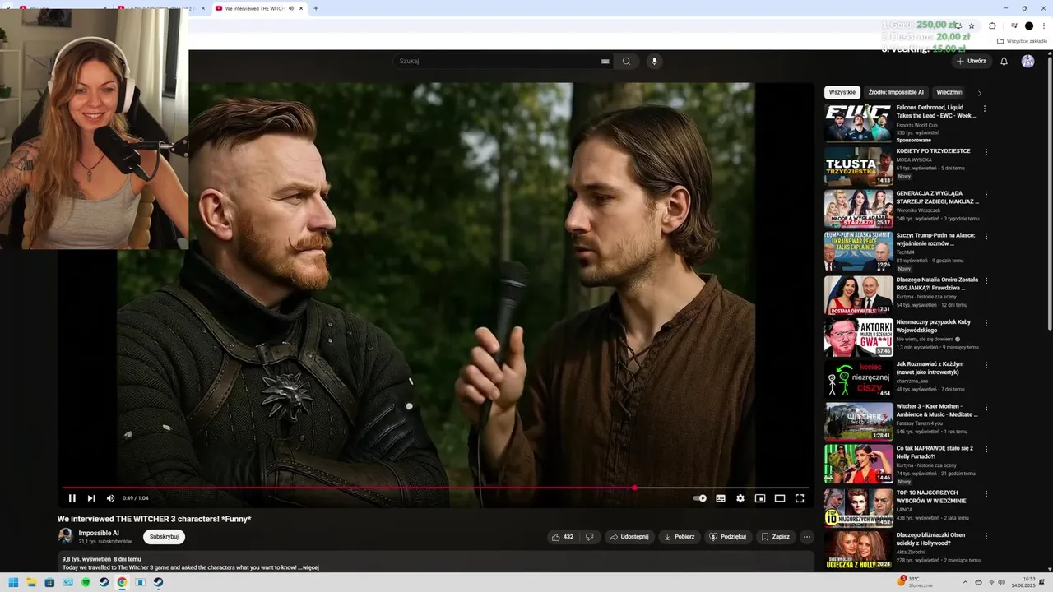Click the search magnifier button
Image resolution: width=1053 pixels, height=592 pixels.
pyautogui.click(x=626, y=61)
